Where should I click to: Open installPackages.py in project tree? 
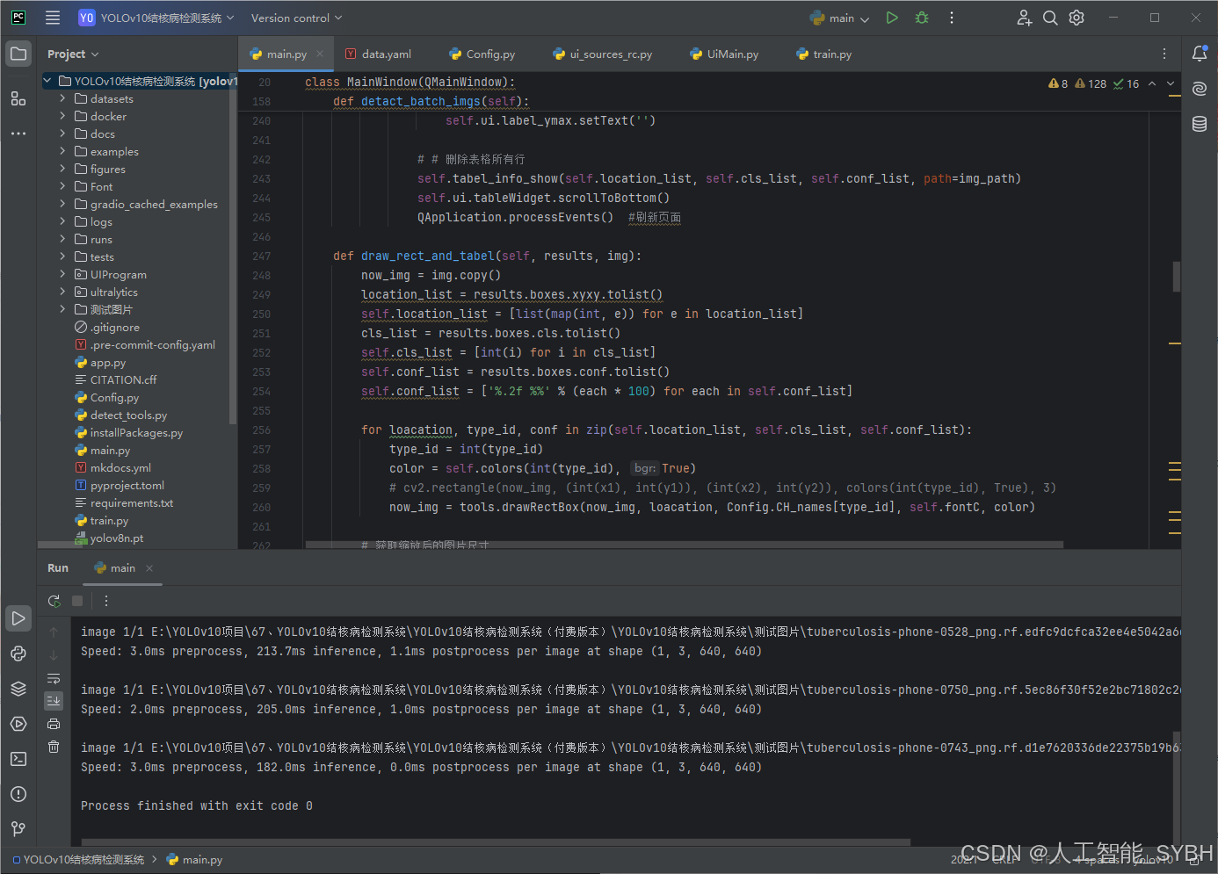click(136, 432)
